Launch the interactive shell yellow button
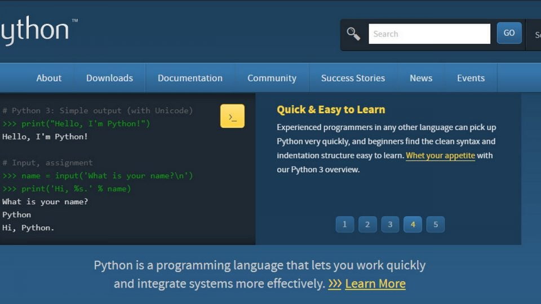Viewport: 541px width, 304px height. click(232, 116)
